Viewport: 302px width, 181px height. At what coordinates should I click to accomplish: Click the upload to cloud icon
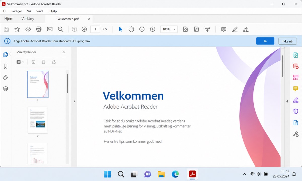click(28, 29)
